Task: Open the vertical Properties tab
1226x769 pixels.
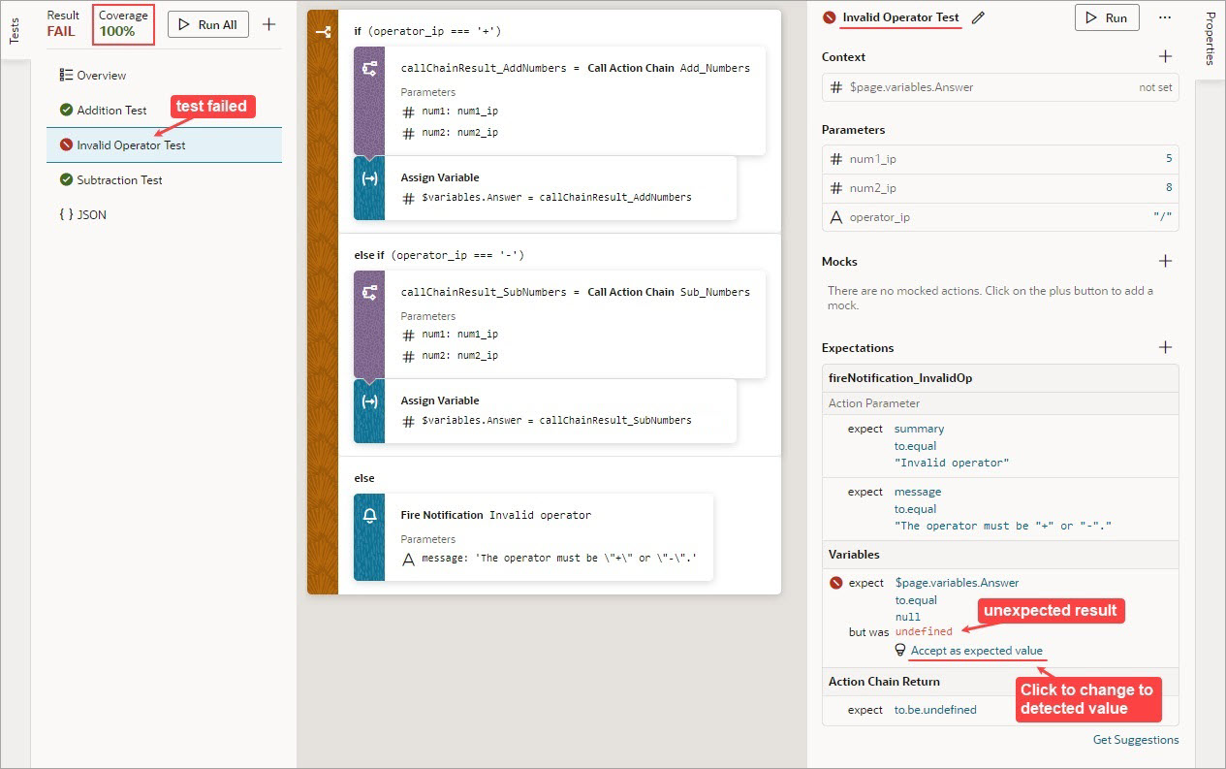Action: click(1210, 39)
